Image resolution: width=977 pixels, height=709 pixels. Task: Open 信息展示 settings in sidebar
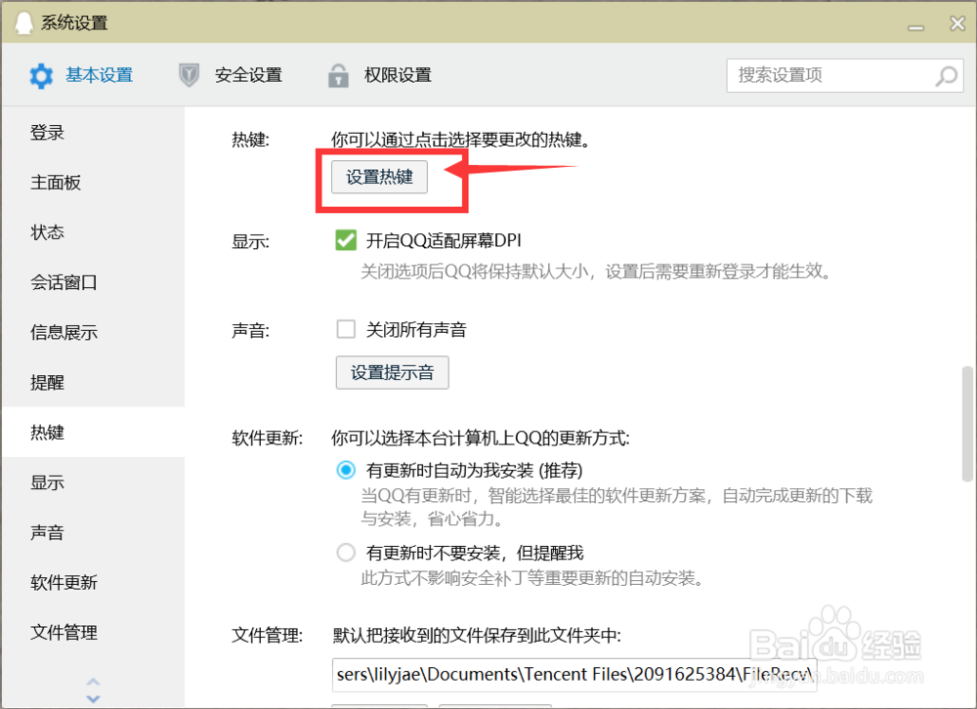pos(94,332)
